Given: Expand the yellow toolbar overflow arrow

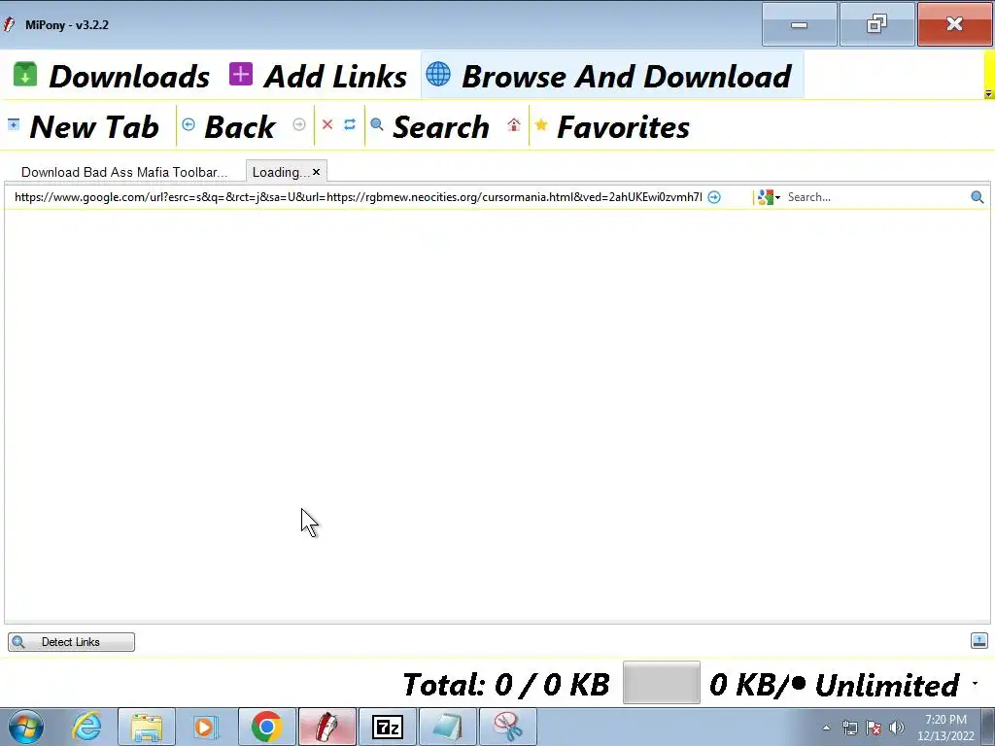Looking at the screenshot, I should (988, 94).
